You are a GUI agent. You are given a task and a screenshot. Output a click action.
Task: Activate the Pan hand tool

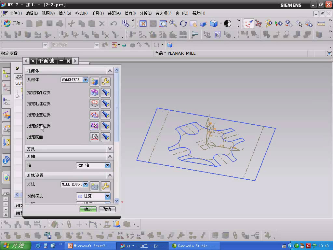pyautogui.click(x=193, y=23)
